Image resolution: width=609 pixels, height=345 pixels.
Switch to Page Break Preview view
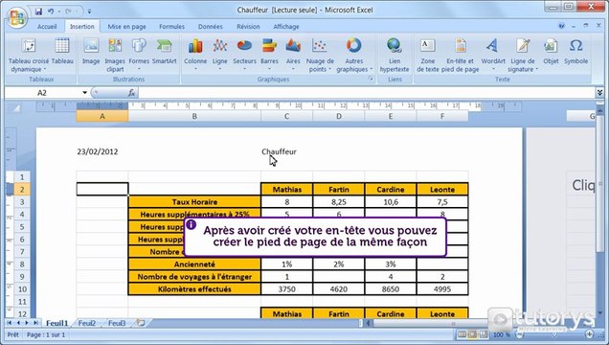click(x=484, y=334)
